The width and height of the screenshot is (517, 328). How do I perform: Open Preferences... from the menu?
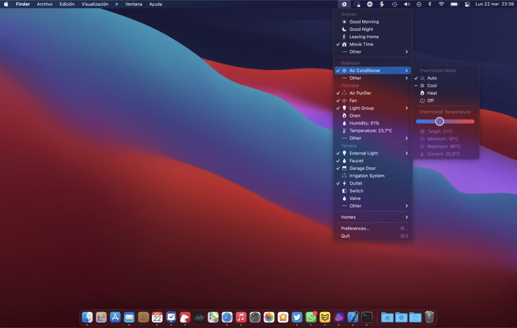355,229
